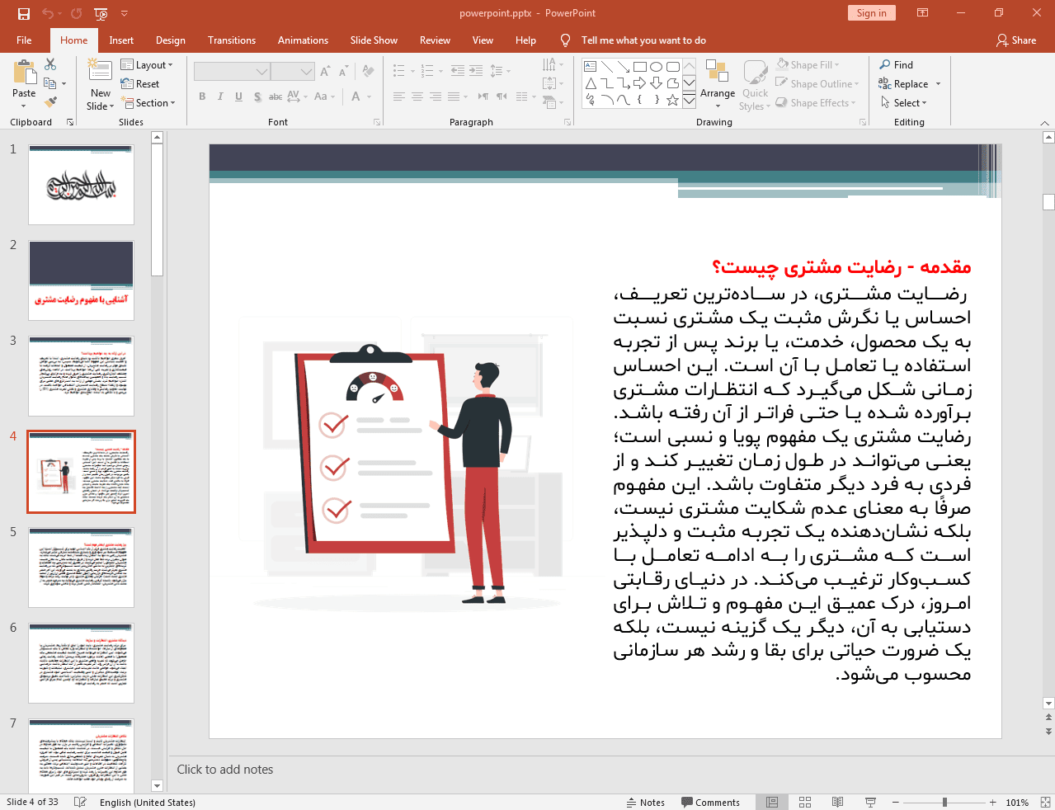Toggle the Comments pane
This screenshot has height=810, width=1055.
point(710,802)
